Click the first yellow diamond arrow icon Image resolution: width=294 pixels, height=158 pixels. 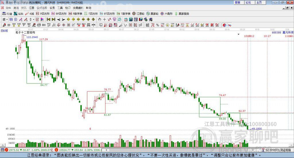coord(68,19)
